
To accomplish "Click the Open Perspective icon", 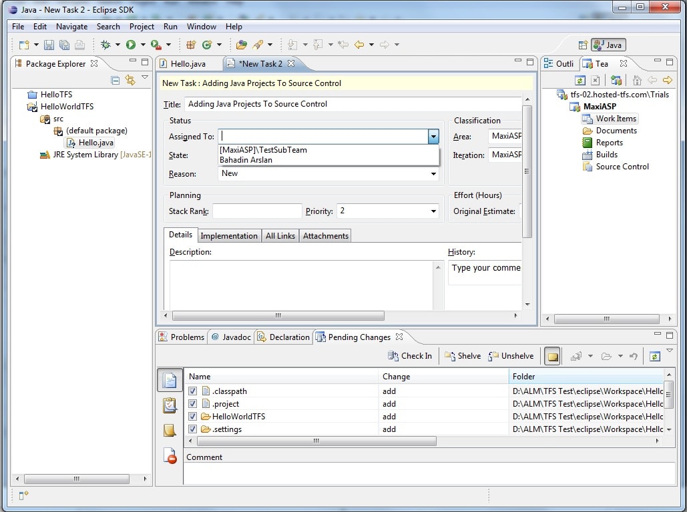I will pyautogui.click(x=582, y=45).
